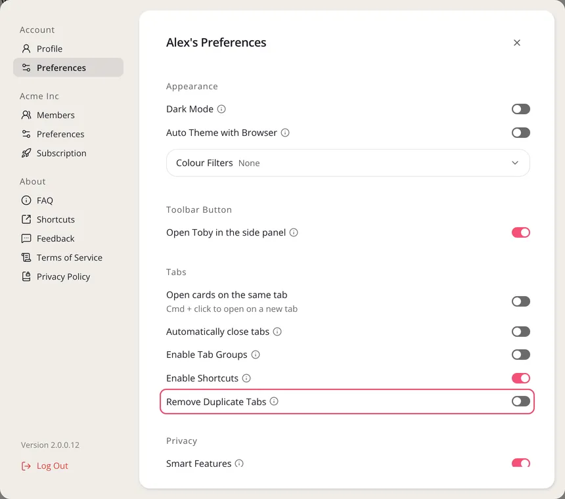Open the FAQ link
The image size is (565, 499).
[x=68, y=200]
